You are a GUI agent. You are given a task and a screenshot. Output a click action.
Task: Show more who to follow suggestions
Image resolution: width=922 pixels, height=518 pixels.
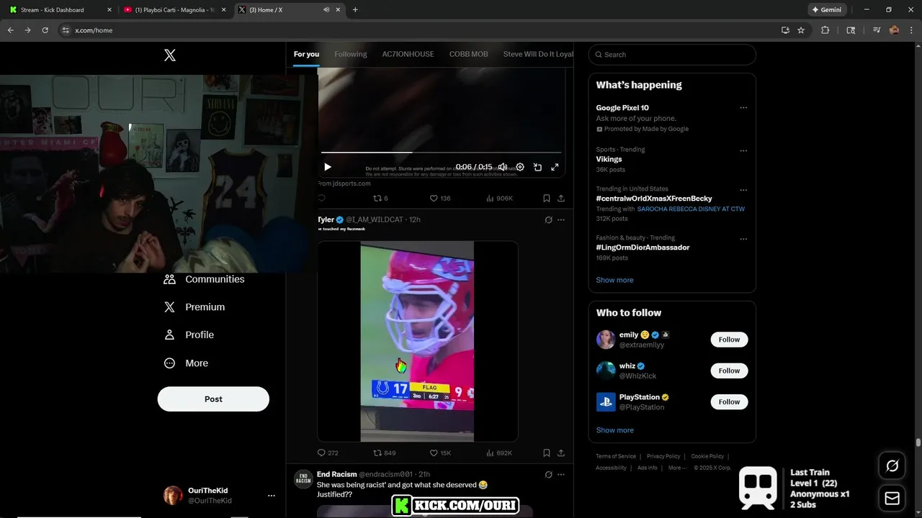(x=614, y=430)
